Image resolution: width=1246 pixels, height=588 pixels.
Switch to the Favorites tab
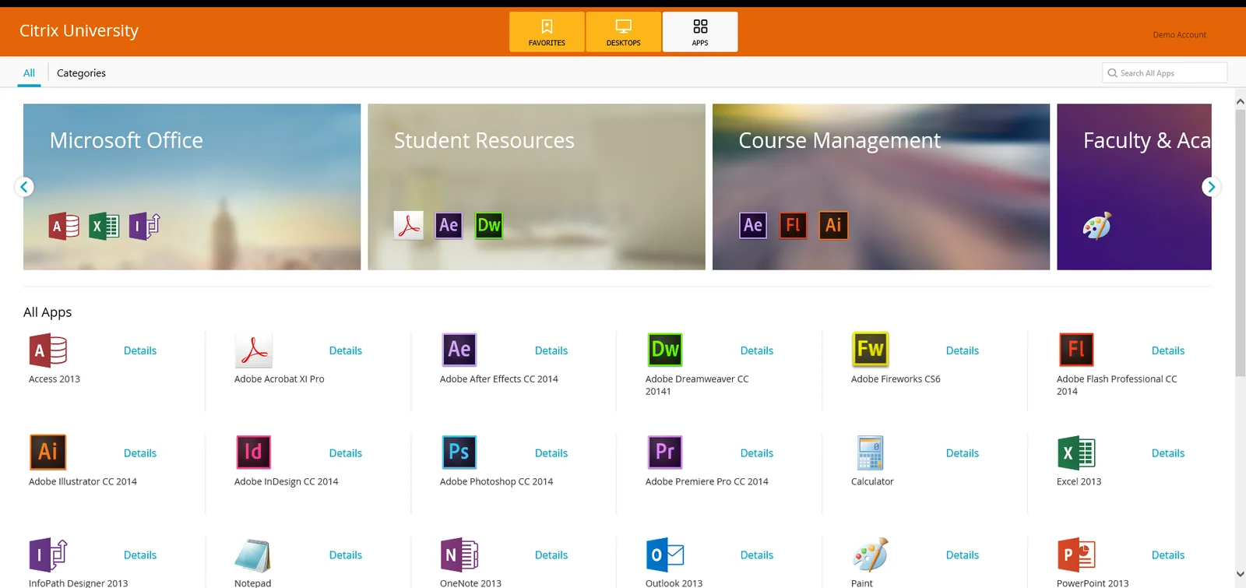[547, 32]
